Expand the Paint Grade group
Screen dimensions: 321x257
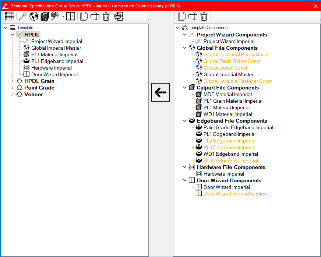click(13, 88)
